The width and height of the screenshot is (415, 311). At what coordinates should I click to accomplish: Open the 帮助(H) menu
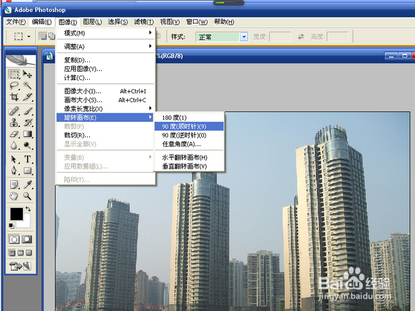click(224, 22)
